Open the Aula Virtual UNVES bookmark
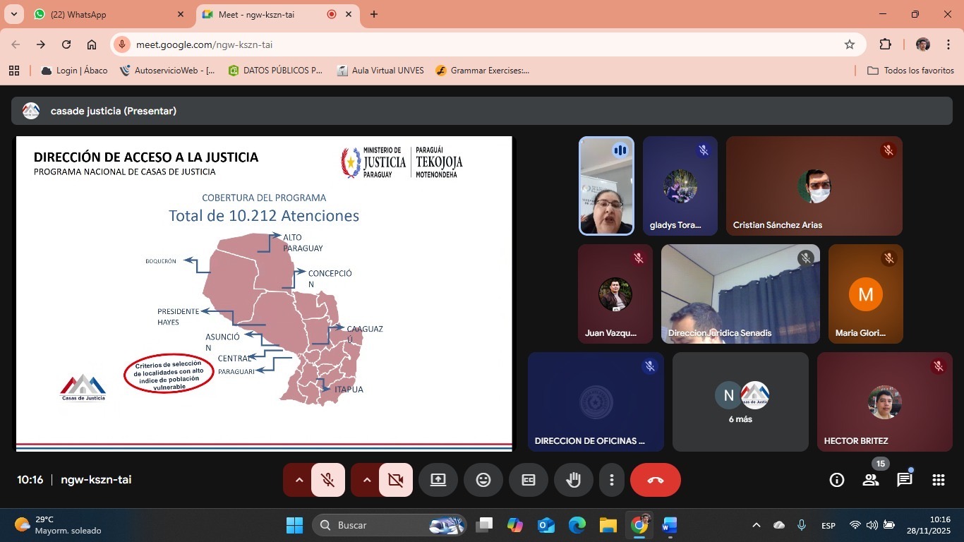Viewport: 964px width, 542px height. click(x=380, y=71)
